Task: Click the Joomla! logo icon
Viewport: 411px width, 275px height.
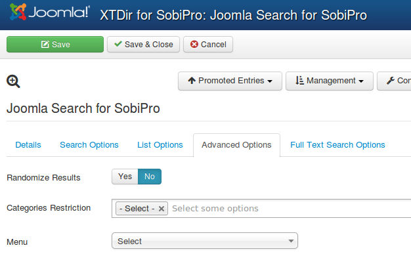Action: click(x=18, y=12)
